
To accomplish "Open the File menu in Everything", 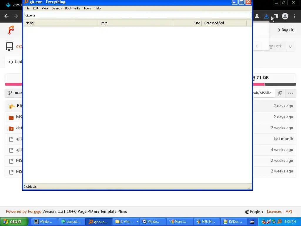I will tap(27, 8).
